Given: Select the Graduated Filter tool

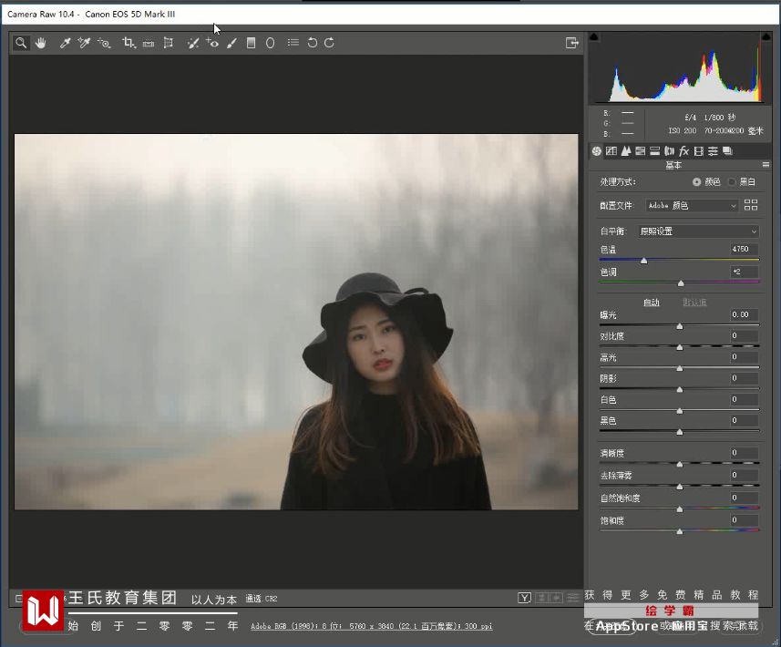Looking at the screenshot, I should pyautogui.click(x=251, y=43).
